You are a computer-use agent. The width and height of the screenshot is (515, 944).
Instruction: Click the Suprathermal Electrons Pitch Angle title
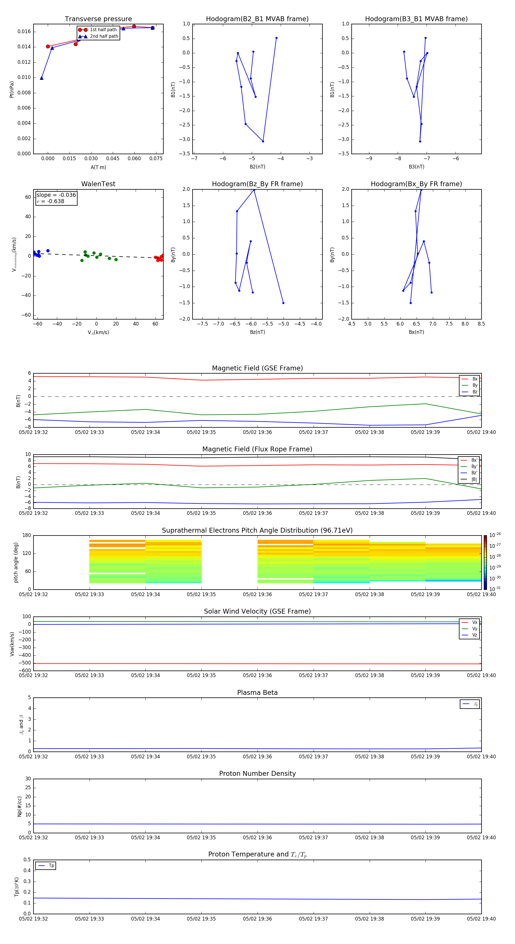(257, 531)
